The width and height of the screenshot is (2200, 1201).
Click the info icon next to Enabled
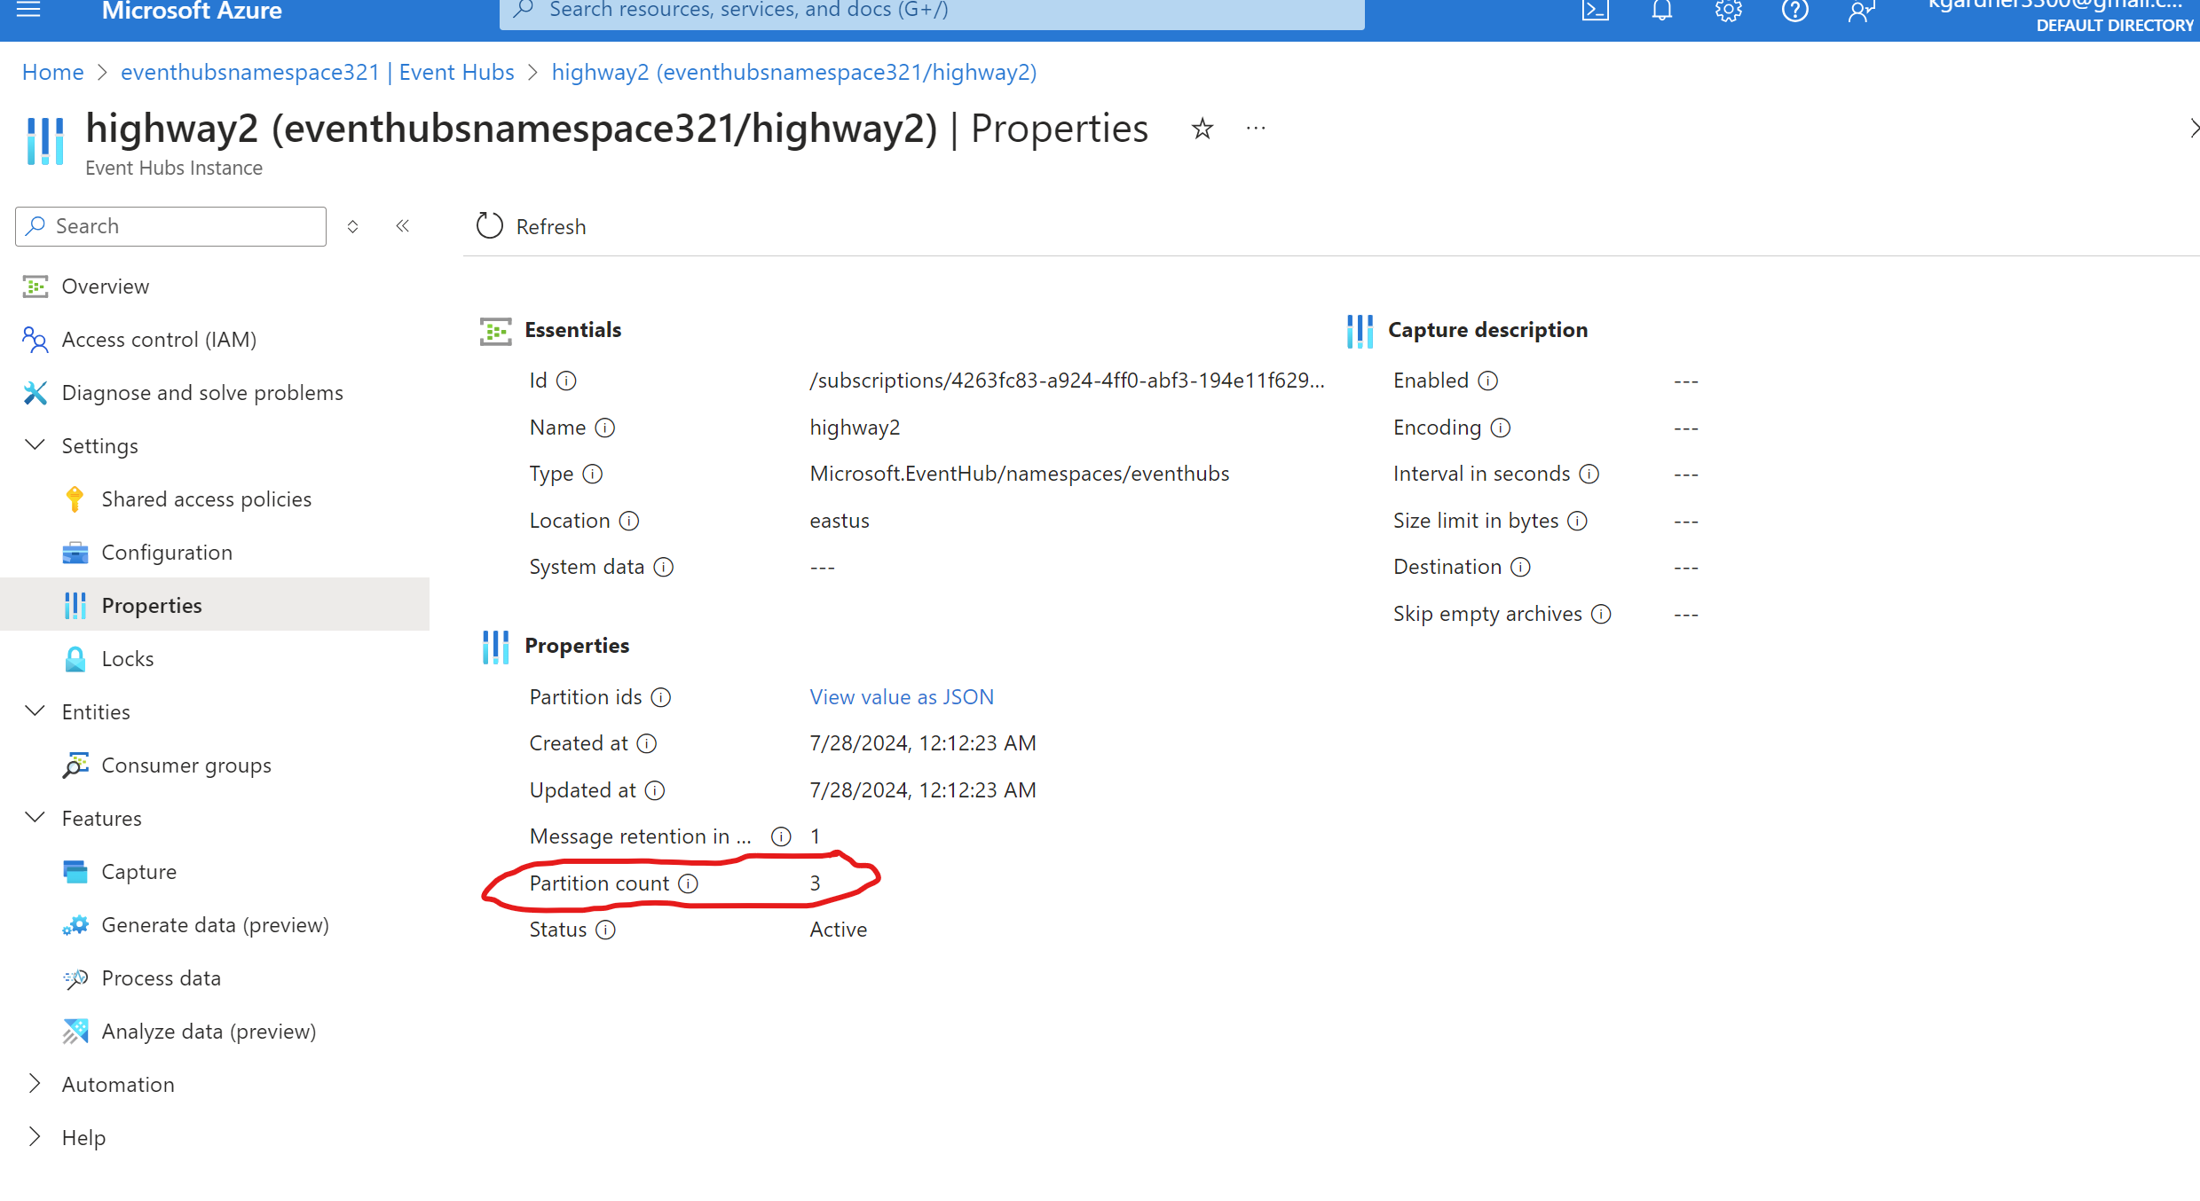tap(1488, 381)
